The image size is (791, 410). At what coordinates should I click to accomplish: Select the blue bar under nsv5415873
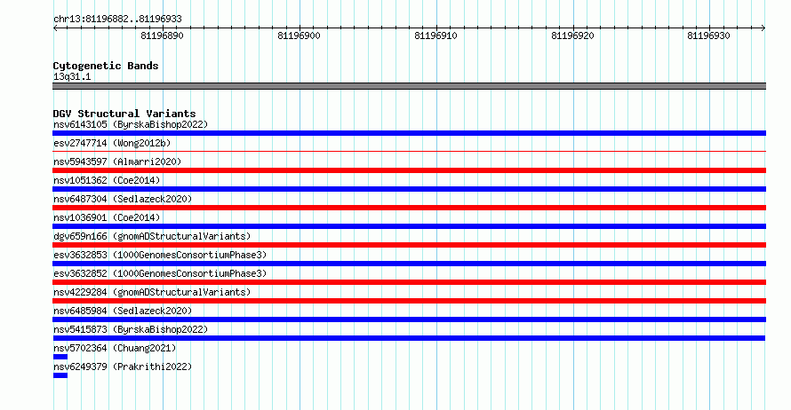click(x=409, y=338)
